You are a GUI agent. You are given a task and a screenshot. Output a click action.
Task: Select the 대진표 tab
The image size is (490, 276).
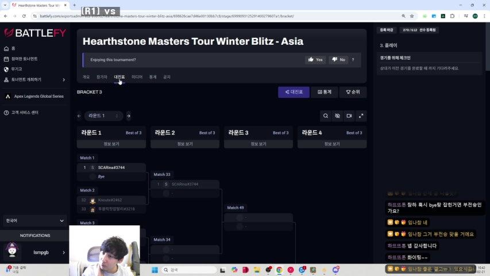click(119, 77)
